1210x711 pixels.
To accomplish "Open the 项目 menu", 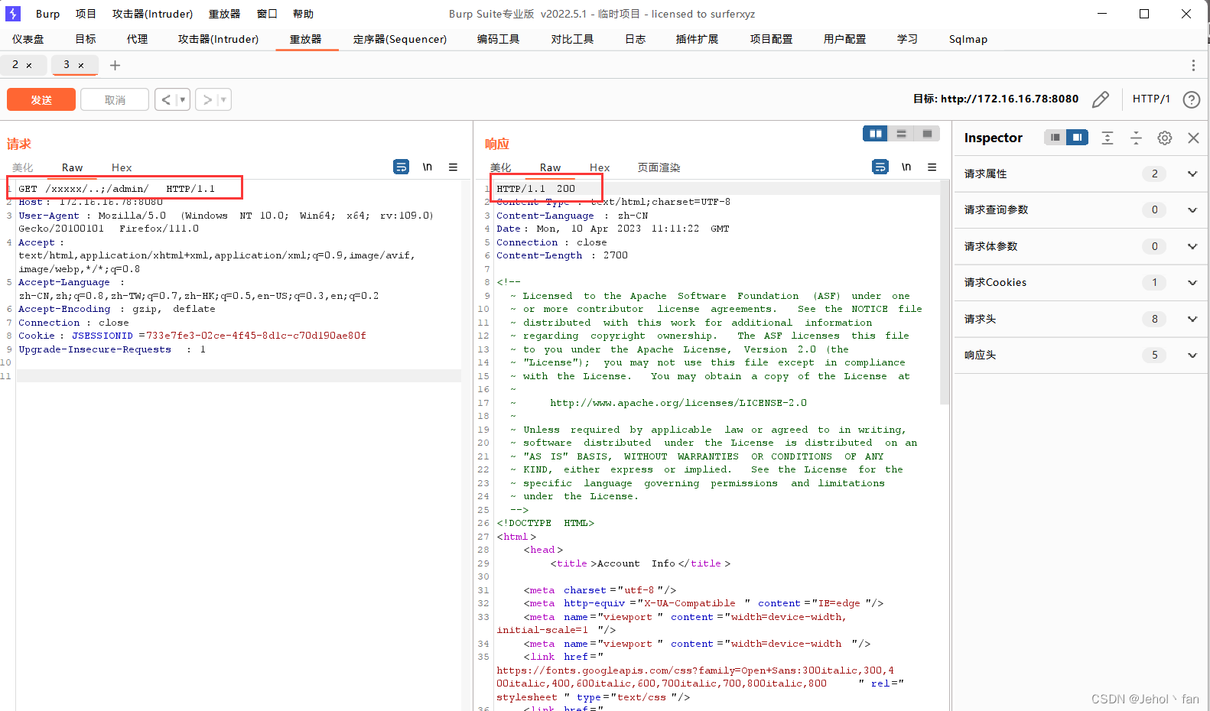I will click(86, 14).
